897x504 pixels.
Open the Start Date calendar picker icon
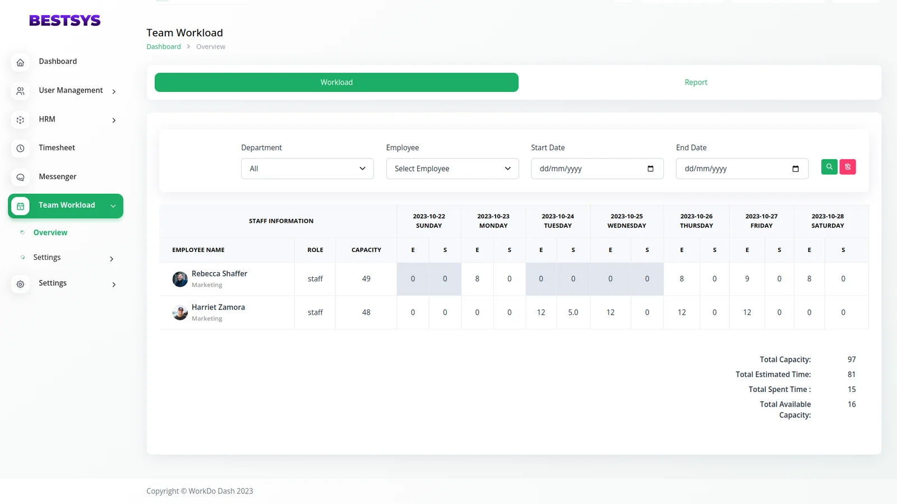(650, 169)
